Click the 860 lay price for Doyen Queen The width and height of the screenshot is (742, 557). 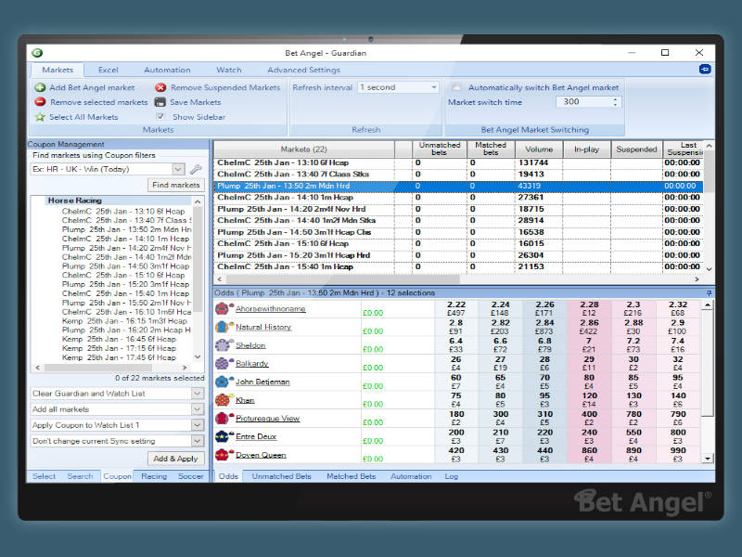pos(589,455)
